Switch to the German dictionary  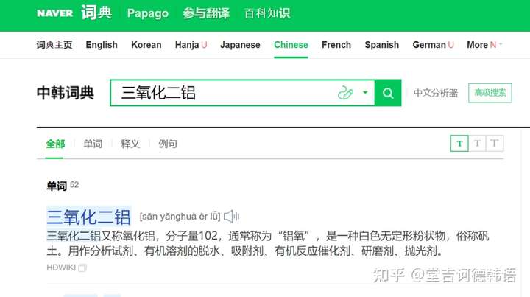tap(433, 45)
